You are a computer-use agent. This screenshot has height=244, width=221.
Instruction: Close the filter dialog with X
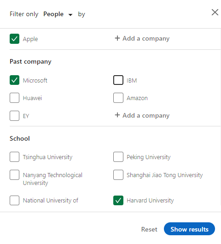click(x=215, y=12)
